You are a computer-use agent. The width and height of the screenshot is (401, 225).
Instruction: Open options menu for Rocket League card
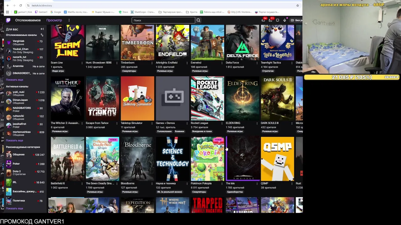(222, 123)
